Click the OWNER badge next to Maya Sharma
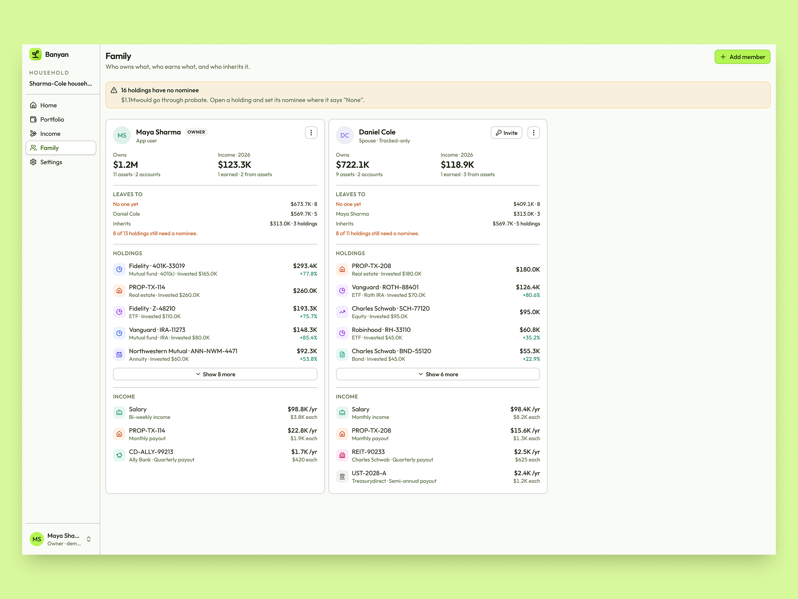The width and height of the screenshot is (798, 599). coord(196,132)
